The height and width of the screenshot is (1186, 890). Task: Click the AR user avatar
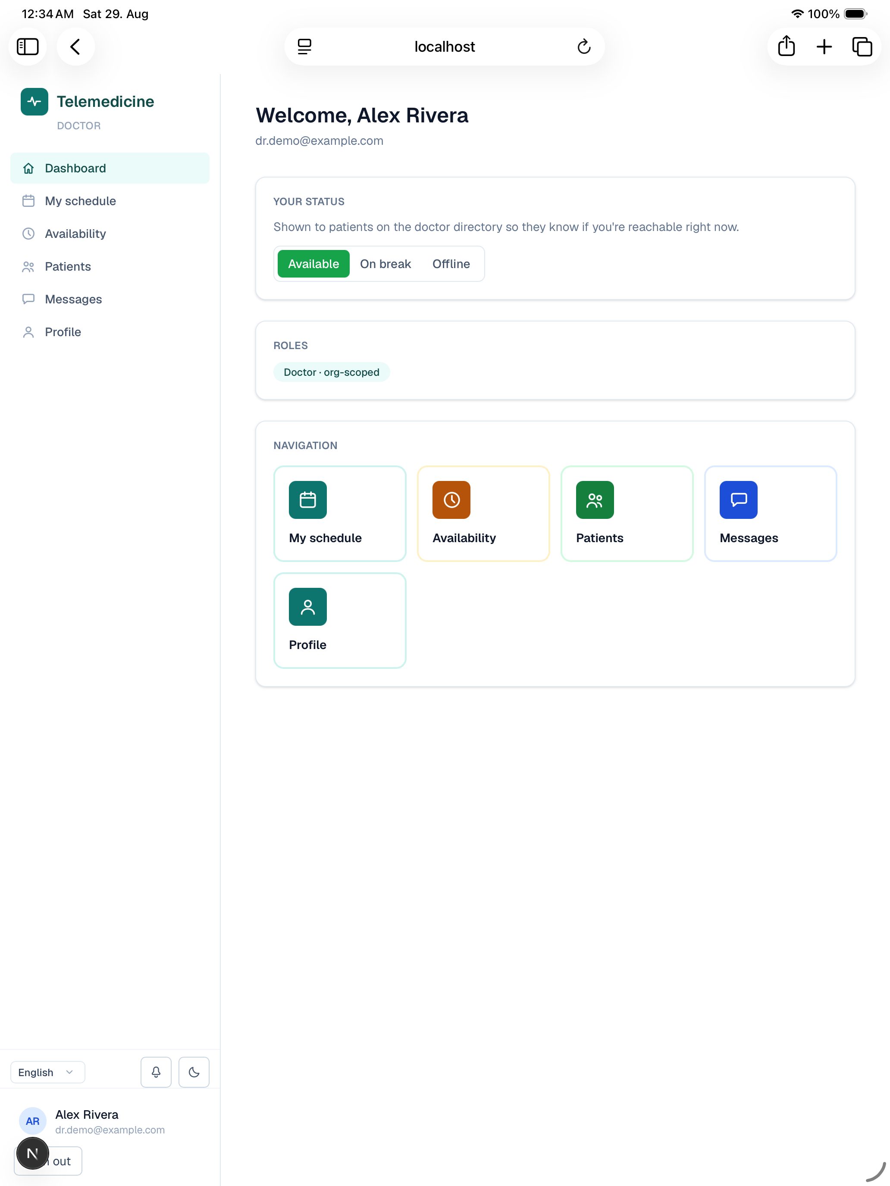click(x=33, y=1121)
